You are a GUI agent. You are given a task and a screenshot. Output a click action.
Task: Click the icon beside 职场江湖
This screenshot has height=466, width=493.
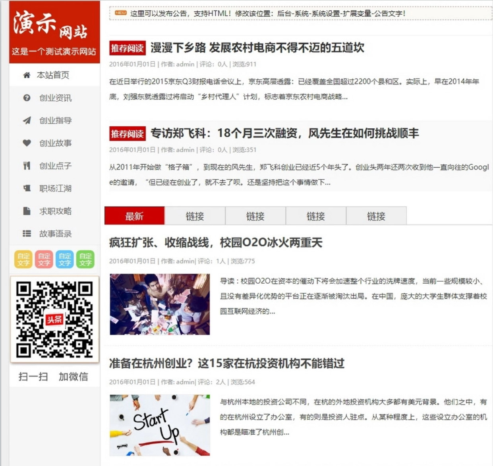[x=27, y=188]
